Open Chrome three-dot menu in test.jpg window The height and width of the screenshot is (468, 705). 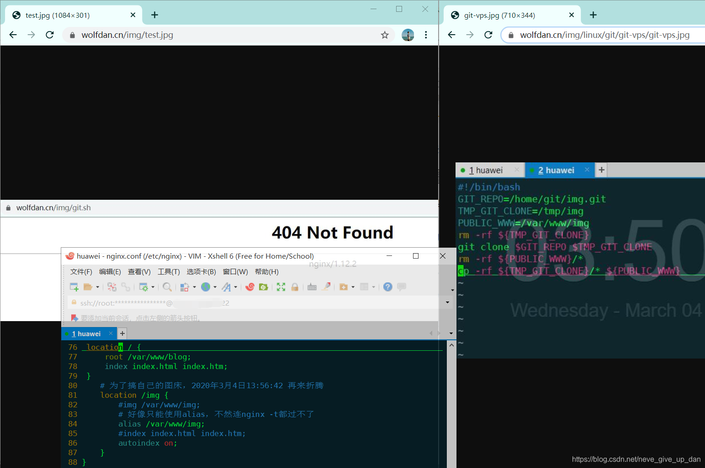(x=426, y=35)
